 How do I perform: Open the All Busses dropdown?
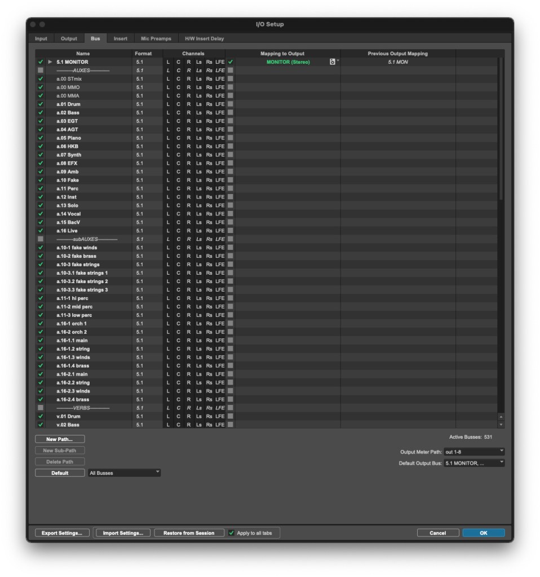124,473
